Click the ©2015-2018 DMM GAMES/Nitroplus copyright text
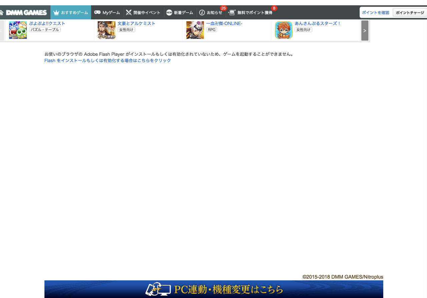This screenshot has height=298, width=427. click(x=343, y=277)
